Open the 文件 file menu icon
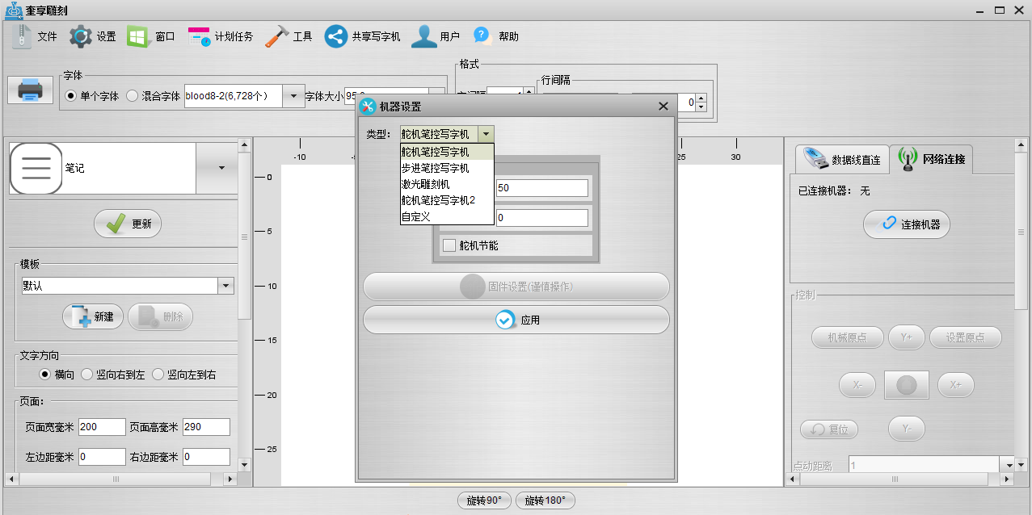The image size is (1032, 515). (x=22, y=36)
